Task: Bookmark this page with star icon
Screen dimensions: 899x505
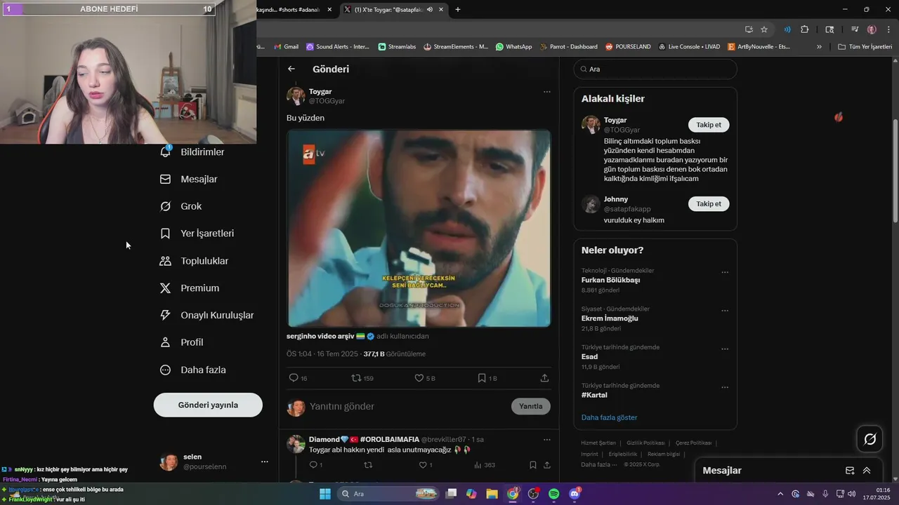Action: pyautogui.click(x=764, y=29)
